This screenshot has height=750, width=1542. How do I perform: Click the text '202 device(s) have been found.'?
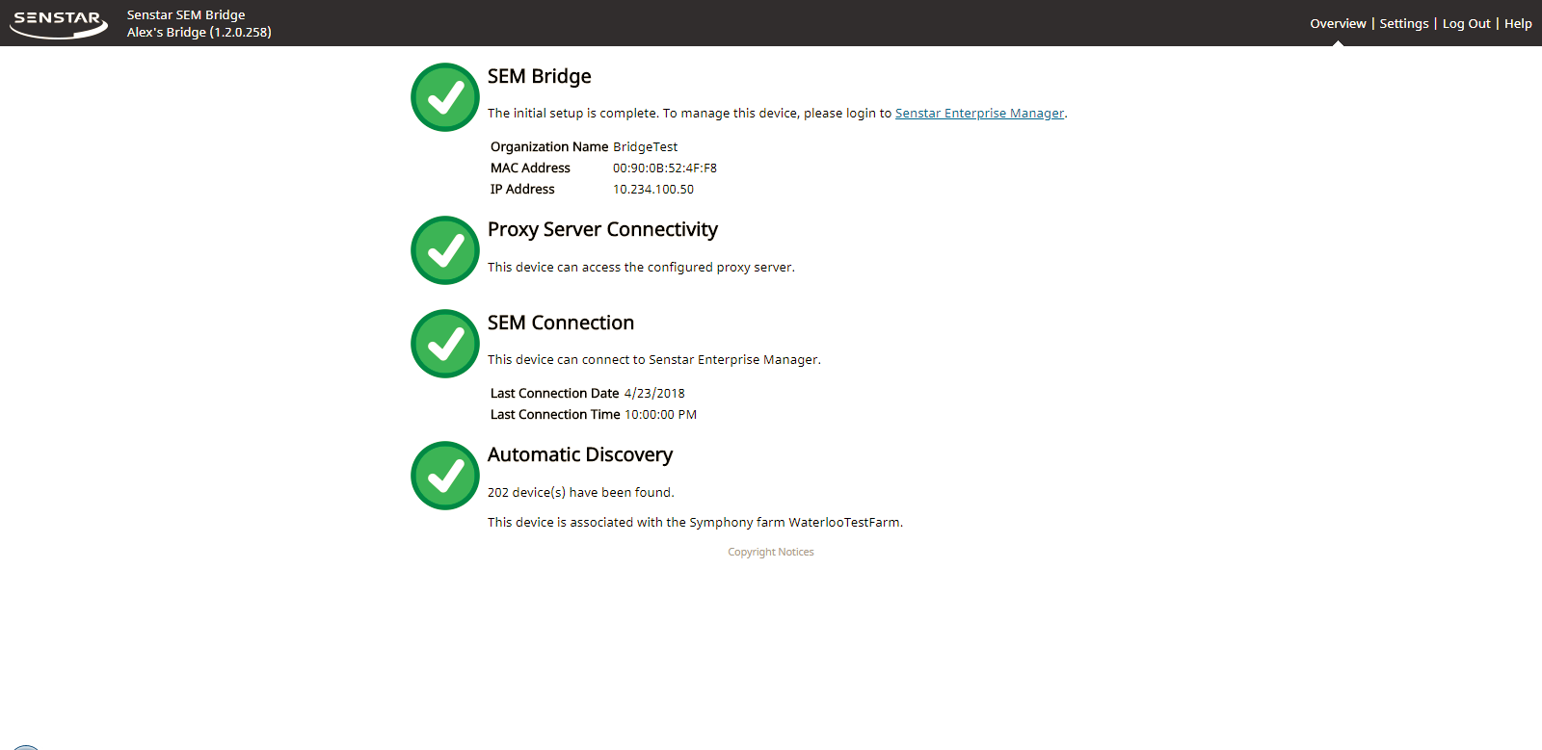[581, 492]
